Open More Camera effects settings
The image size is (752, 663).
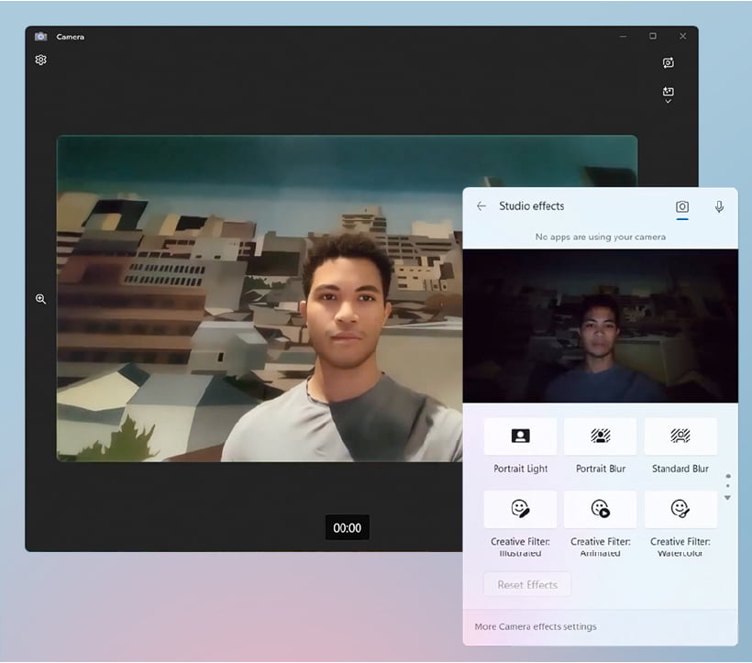(536, 627)
